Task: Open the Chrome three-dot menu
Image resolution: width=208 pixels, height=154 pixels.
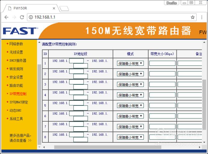Action: [202, 17]
